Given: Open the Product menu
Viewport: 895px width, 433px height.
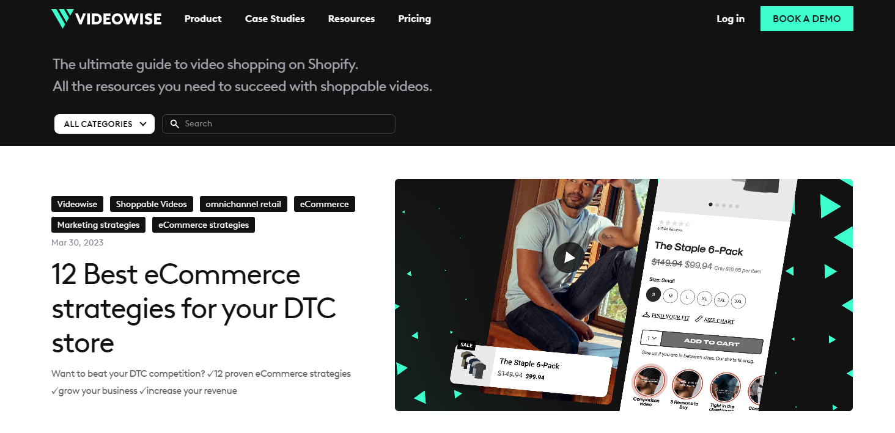Looking at the screenshot, I should (x=203, y=19).
